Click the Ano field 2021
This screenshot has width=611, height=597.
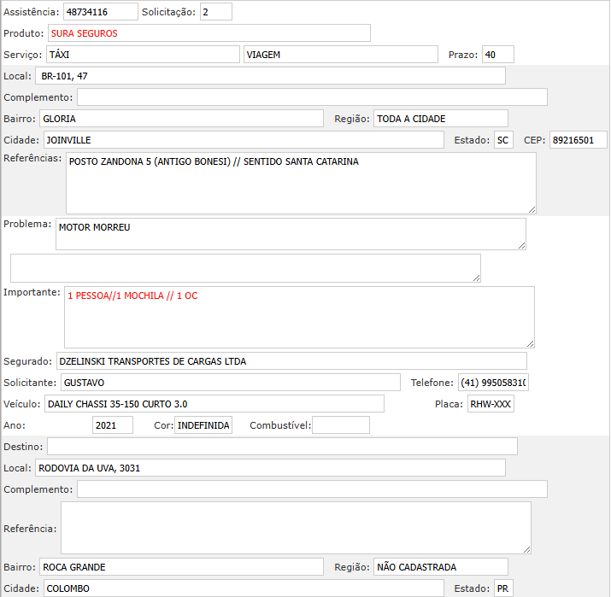pos(113,424)
